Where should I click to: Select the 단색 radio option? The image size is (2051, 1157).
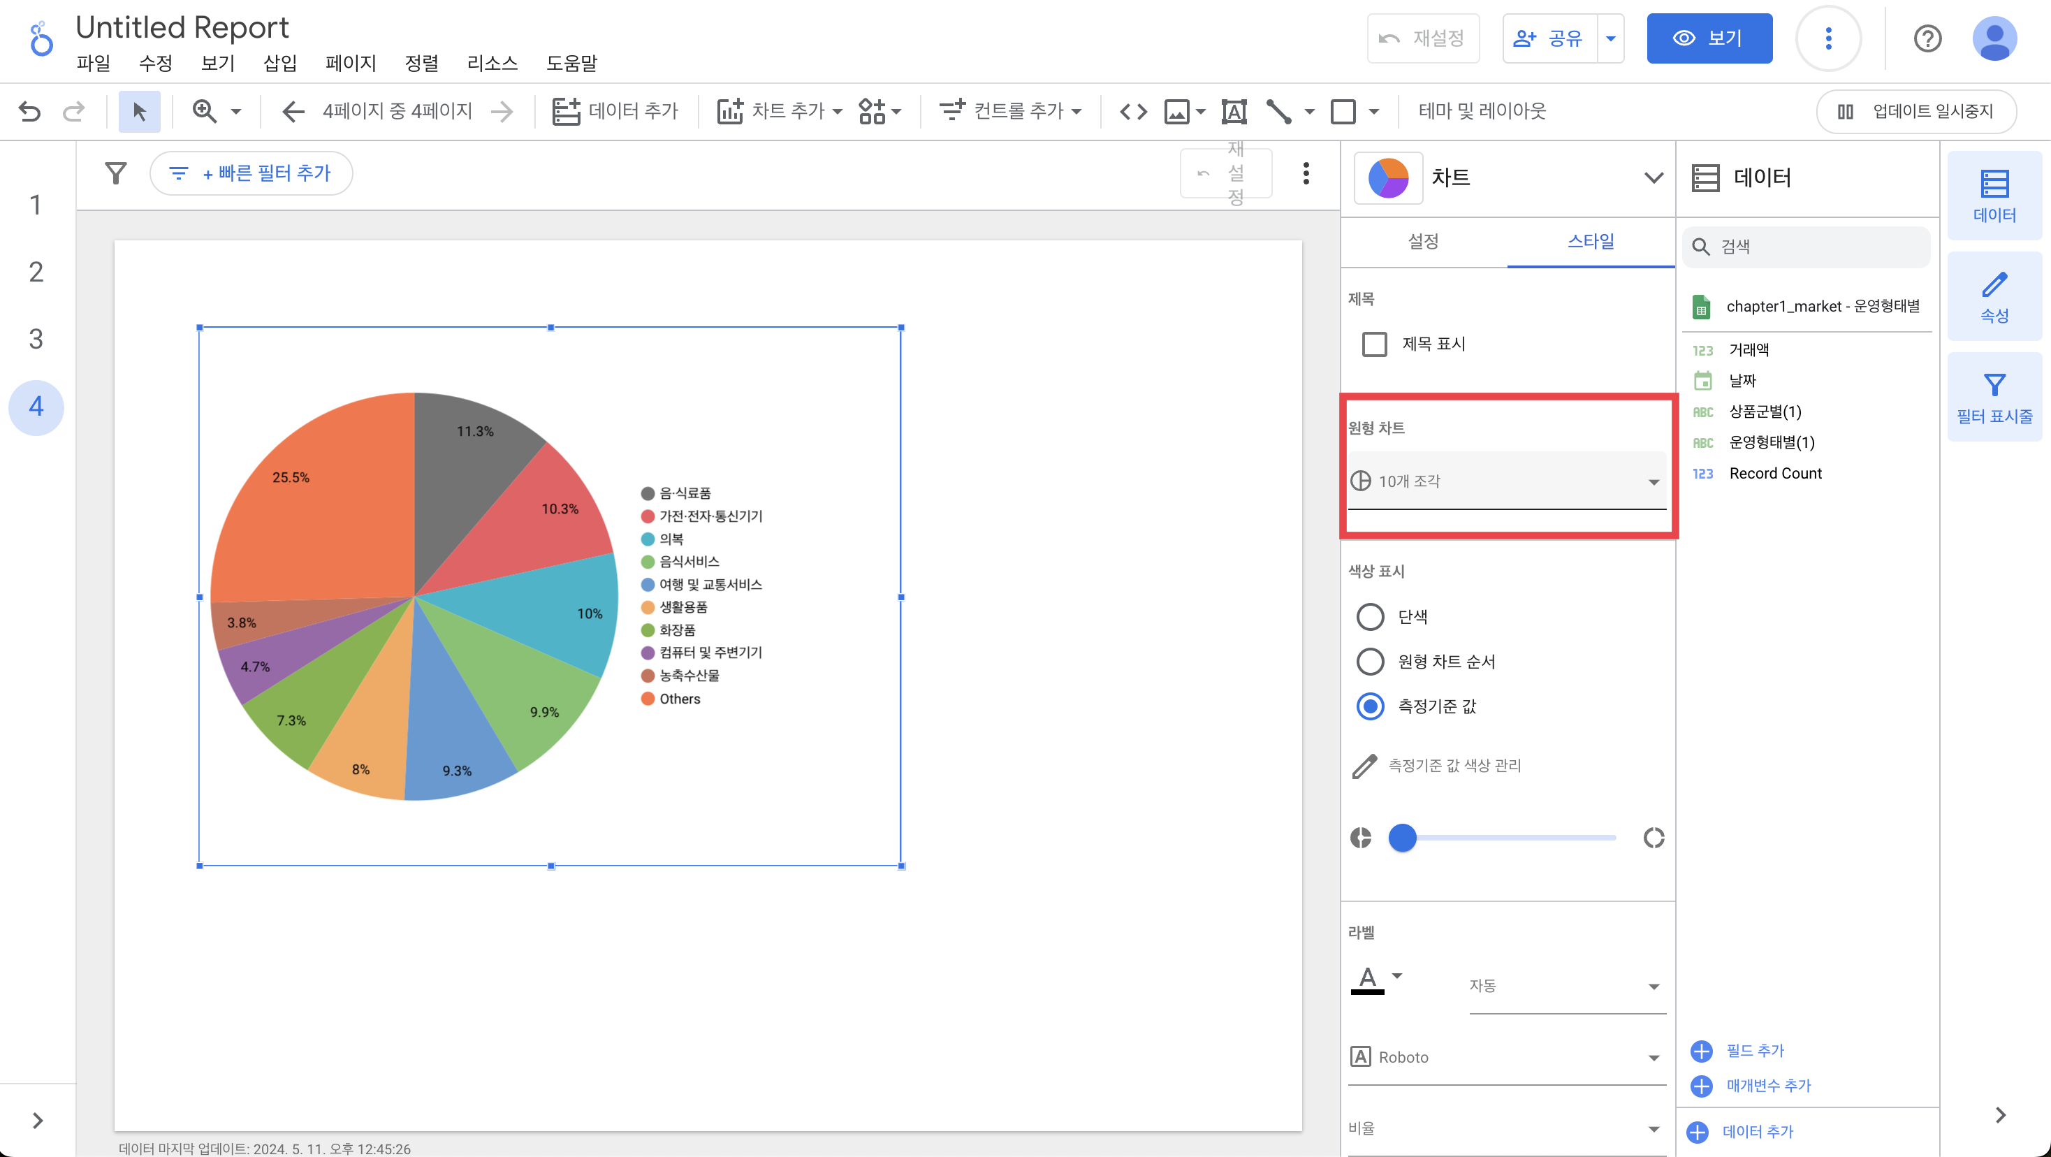[1371, 616]
